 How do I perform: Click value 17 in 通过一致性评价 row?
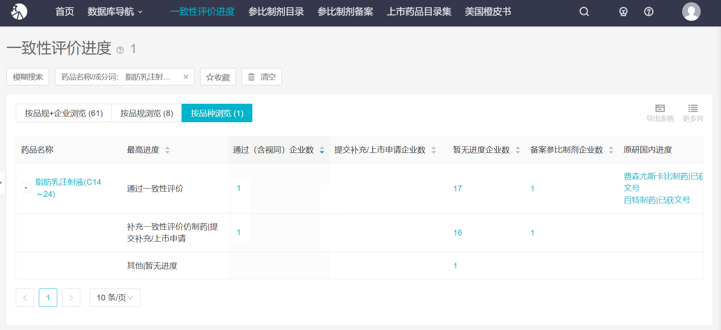(x=457, y=189)
